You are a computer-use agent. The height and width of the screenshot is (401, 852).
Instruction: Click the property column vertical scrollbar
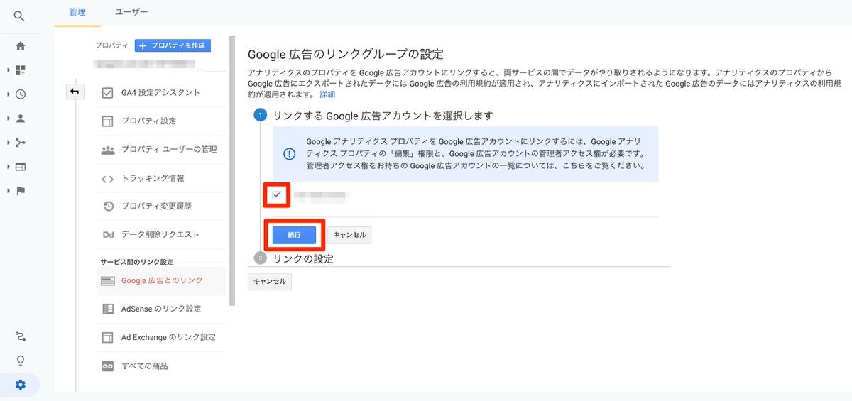tap(232, 170)
